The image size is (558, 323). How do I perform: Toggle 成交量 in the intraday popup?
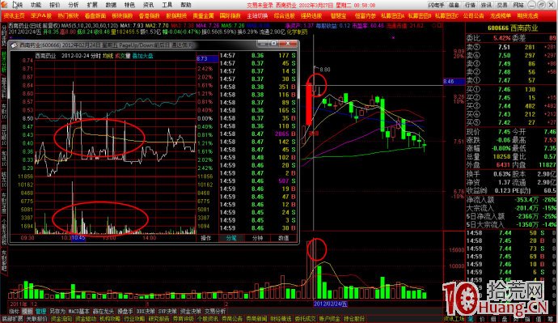coord(122,56)
